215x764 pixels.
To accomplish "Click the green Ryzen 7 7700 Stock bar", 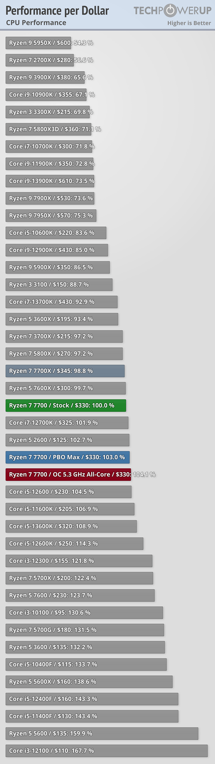I will click(66, 405).
